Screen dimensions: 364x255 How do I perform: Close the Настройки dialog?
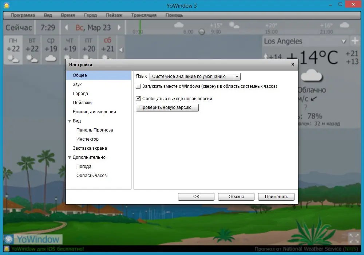[293, 64]
